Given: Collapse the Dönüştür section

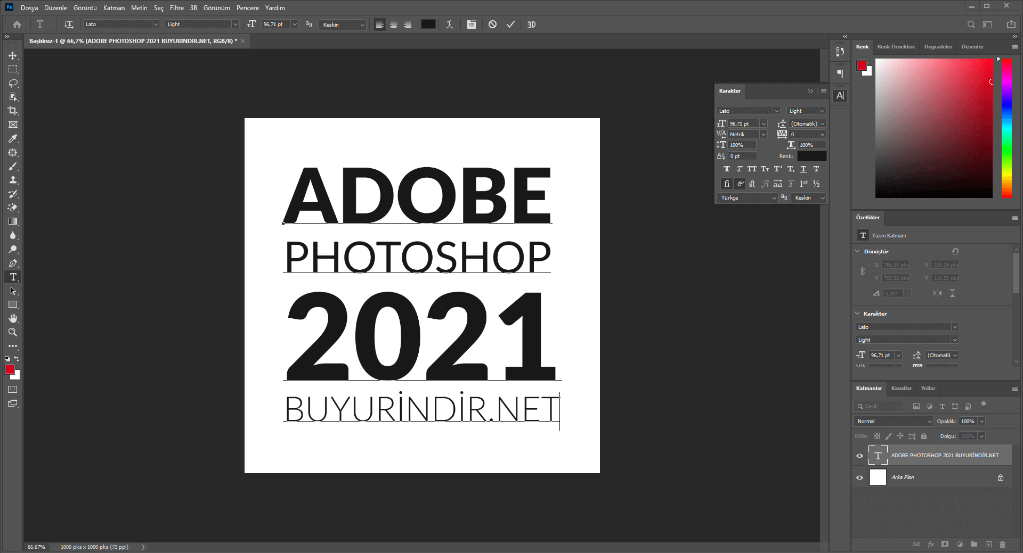Looking at the screenshot, I should click(x=857, y=251).
